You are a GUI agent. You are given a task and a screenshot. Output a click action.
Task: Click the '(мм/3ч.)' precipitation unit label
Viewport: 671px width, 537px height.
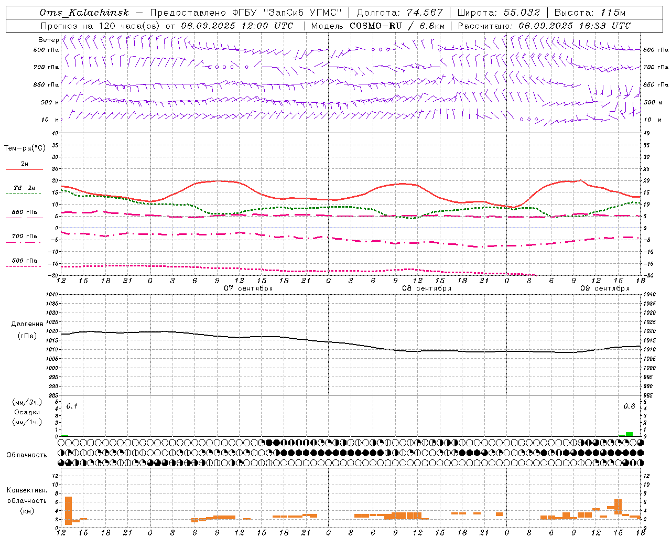[27, 402]
